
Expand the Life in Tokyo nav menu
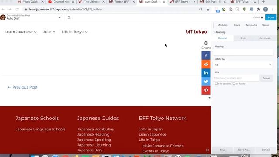(75, 32)
